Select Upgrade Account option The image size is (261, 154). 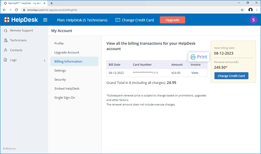click(x=67, y=53)
